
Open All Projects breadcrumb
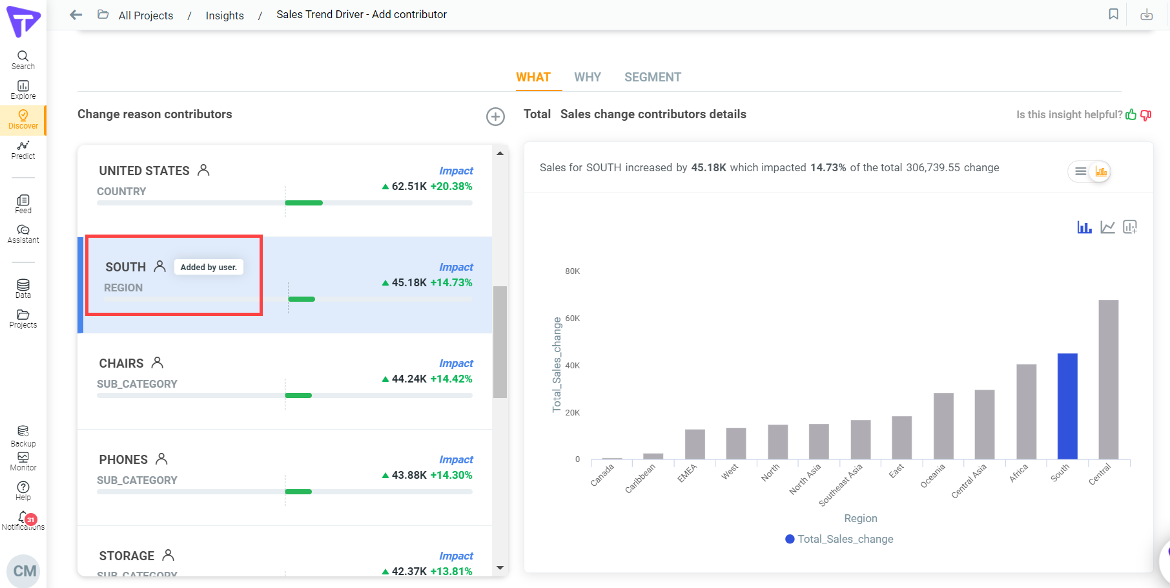[x=146, y=16]
